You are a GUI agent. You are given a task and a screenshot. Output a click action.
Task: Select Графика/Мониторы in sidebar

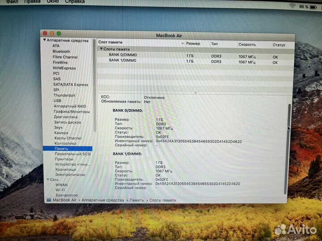click(72, 112)
